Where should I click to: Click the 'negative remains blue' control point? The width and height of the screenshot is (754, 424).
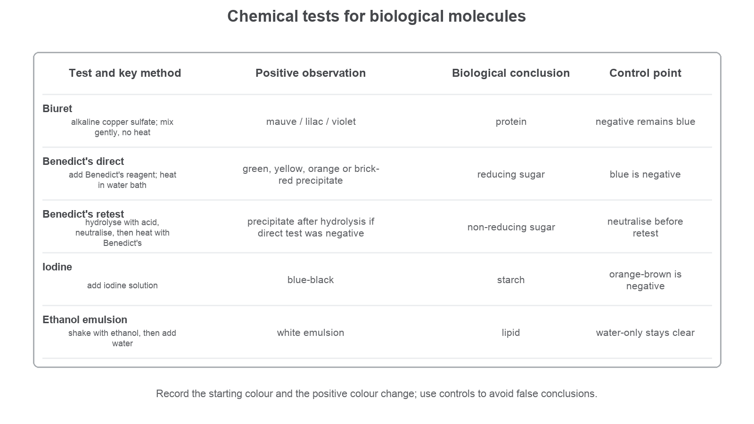645,122
